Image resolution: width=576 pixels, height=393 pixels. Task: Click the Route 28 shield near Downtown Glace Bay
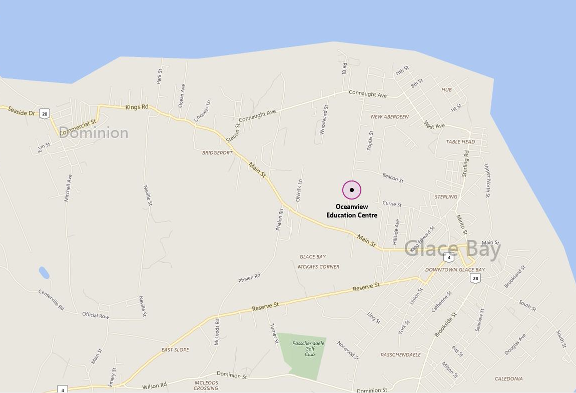(x=475, y=278)
